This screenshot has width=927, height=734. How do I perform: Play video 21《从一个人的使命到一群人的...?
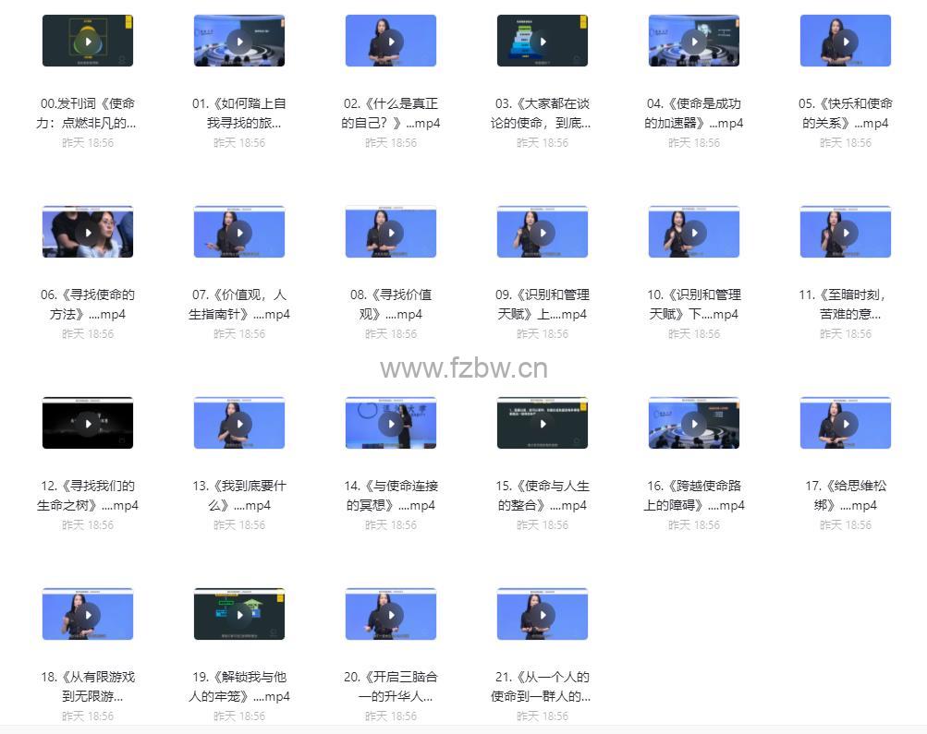(x=543, y=614)
